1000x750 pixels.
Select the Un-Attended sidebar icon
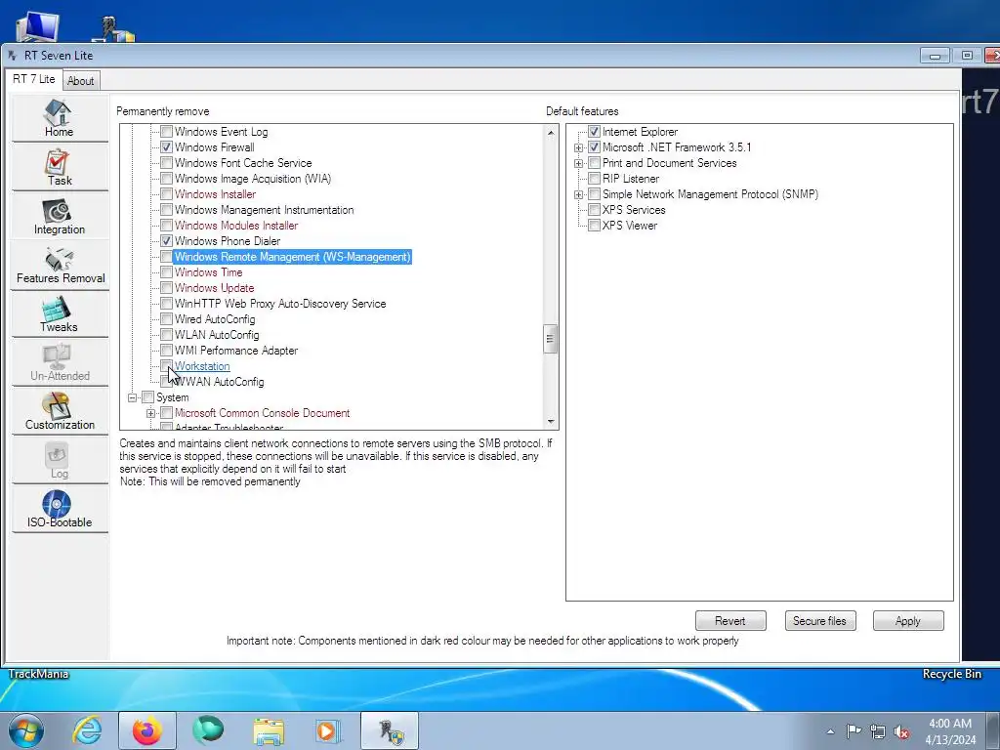point(59,363)
